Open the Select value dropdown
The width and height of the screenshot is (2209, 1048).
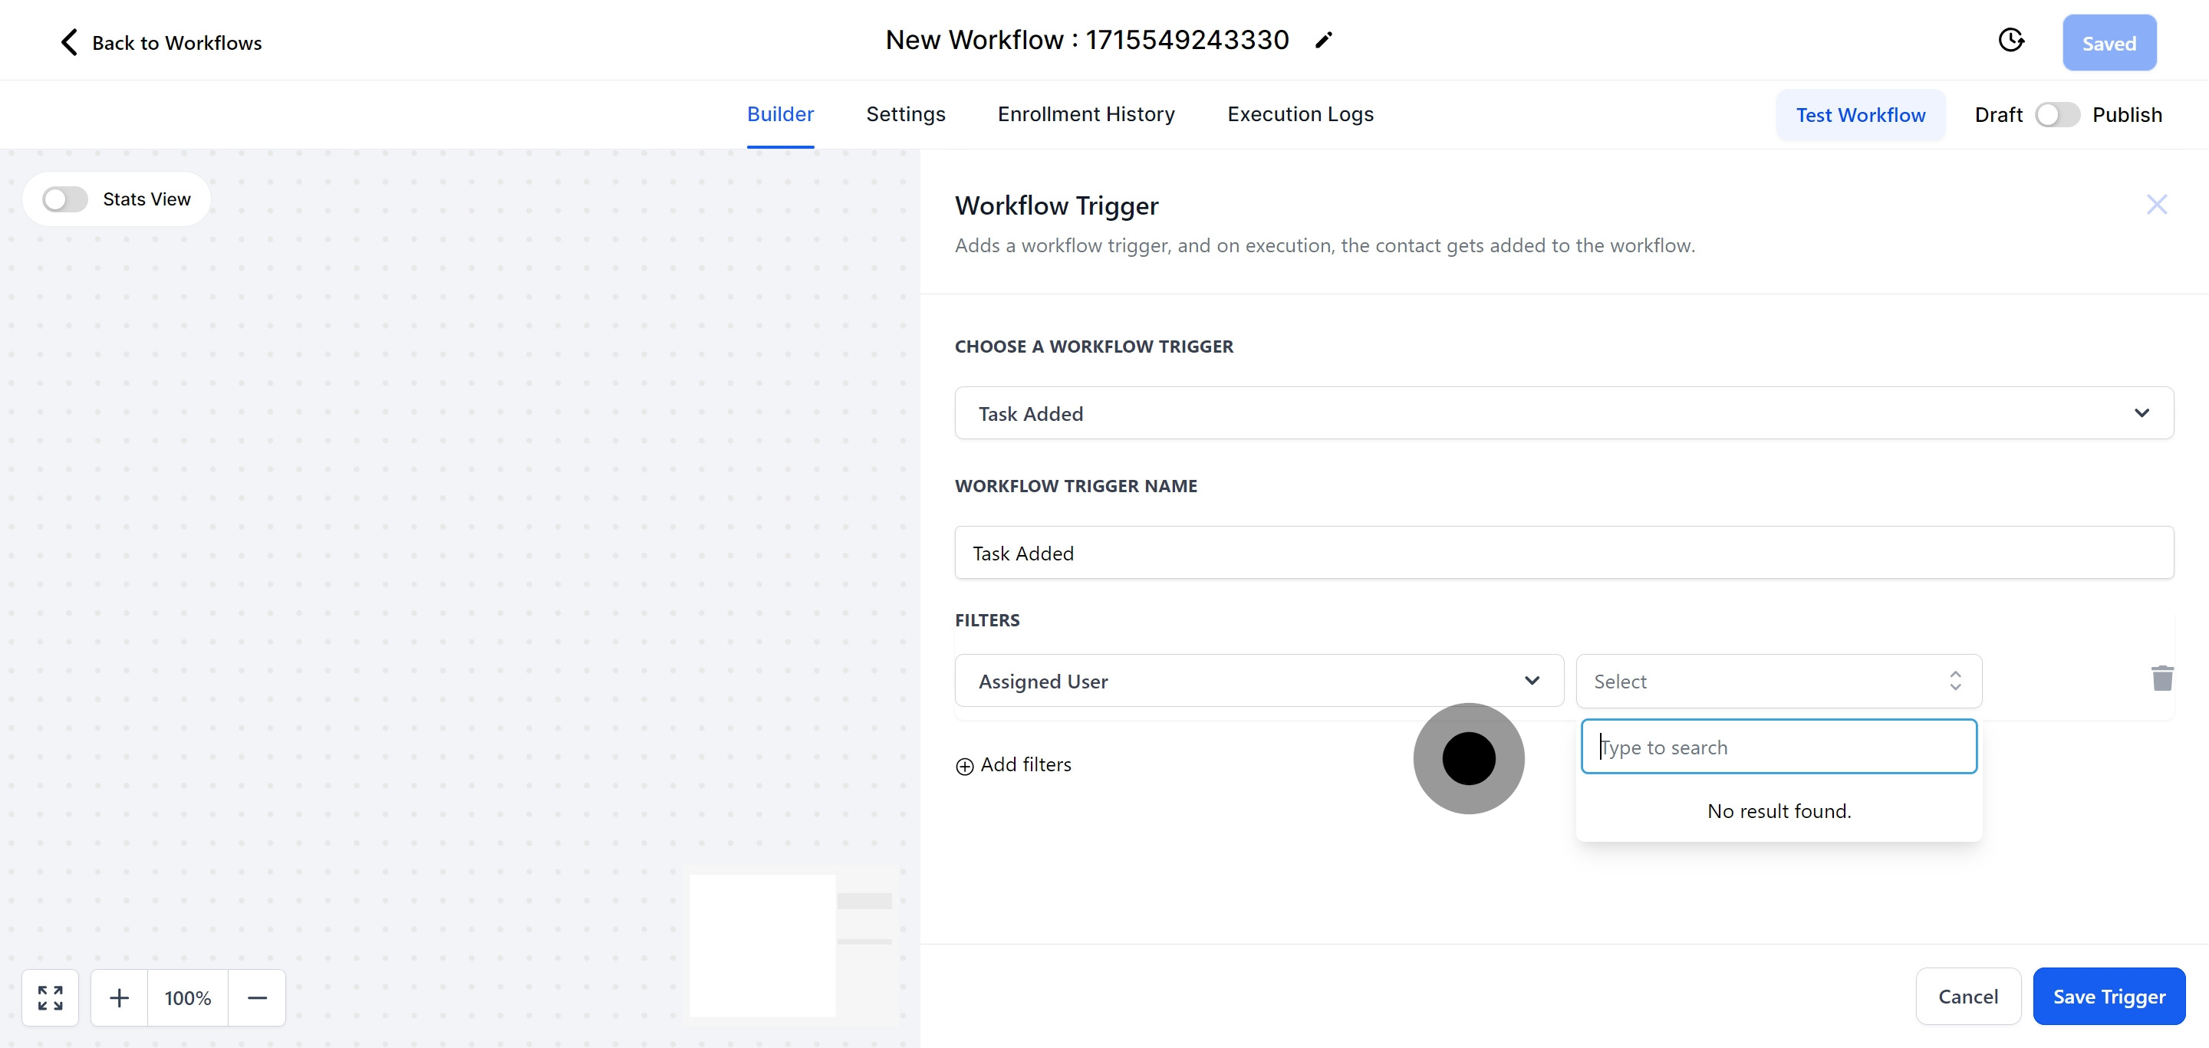(1778, 682)
